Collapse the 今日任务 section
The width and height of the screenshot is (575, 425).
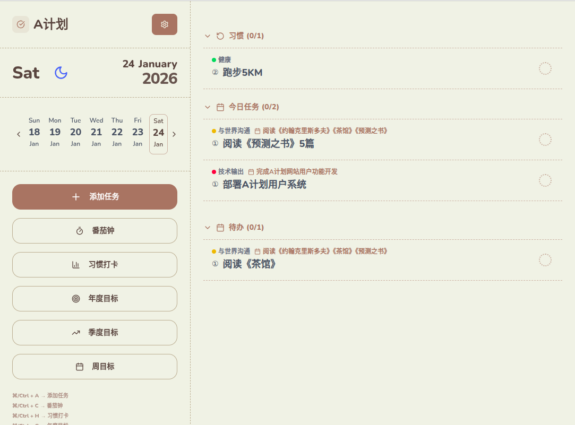point(208,107)
